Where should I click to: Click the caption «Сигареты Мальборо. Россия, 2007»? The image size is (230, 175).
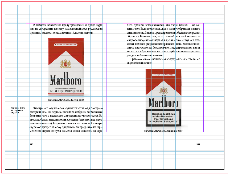[x=66, y=100]
